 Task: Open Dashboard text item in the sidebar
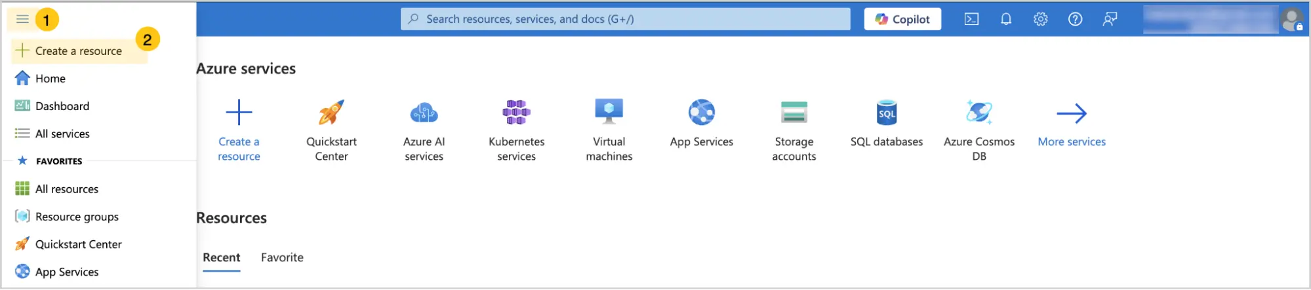(62, 106)
